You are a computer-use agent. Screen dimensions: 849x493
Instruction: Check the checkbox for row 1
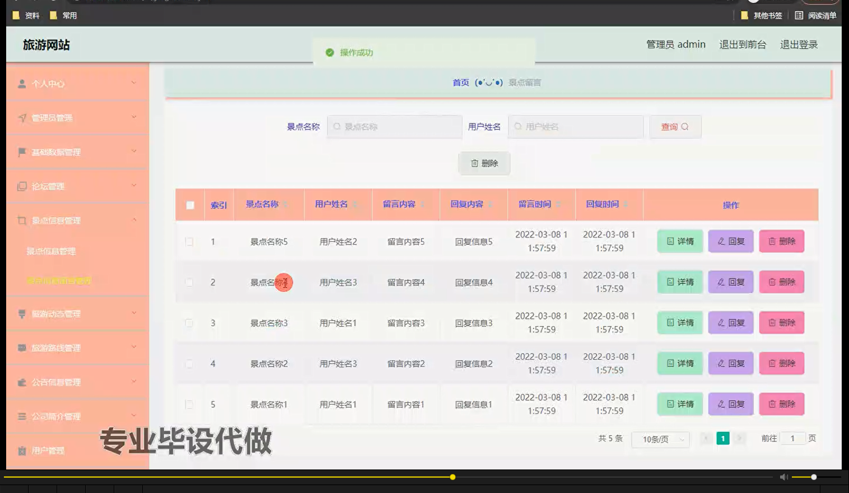189,241
